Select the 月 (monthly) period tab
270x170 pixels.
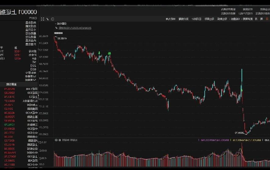tap(256, 19)
